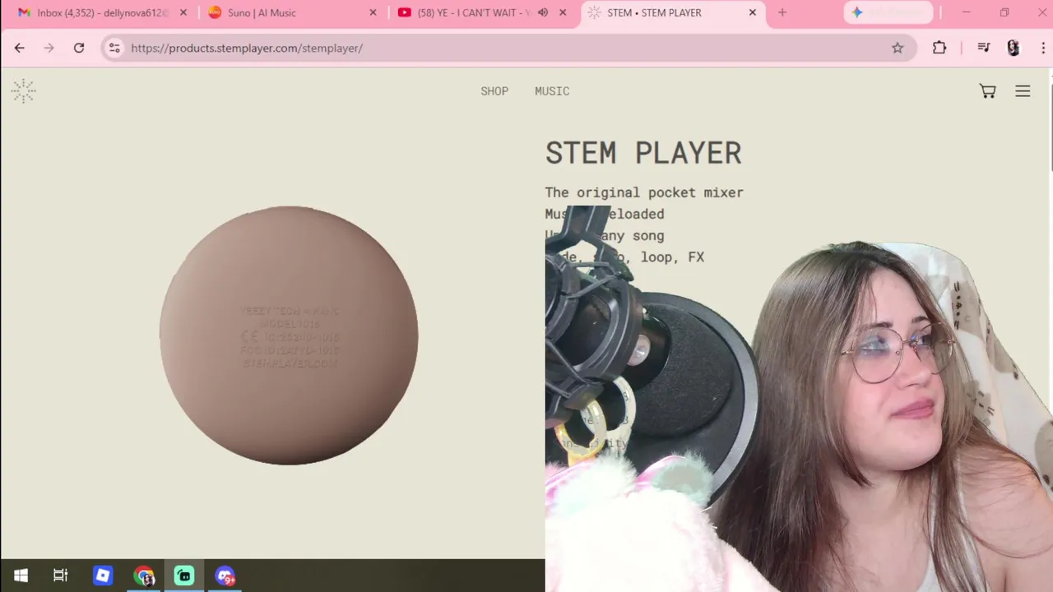The width and height of the screenshot is (1053, 592).
Task: Open the shopping cart
Action: point(987,91)
